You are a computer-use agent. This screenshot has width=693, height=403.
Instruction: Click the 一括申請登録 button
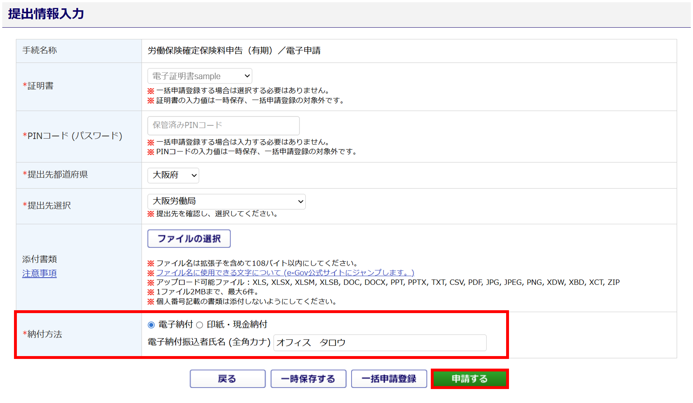[x=389, y=379]
